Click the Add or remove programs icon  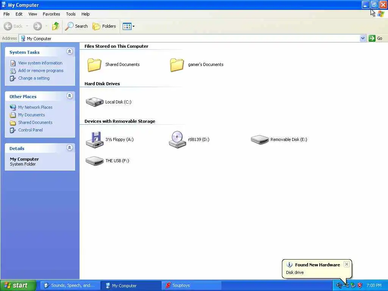(13, 71)
